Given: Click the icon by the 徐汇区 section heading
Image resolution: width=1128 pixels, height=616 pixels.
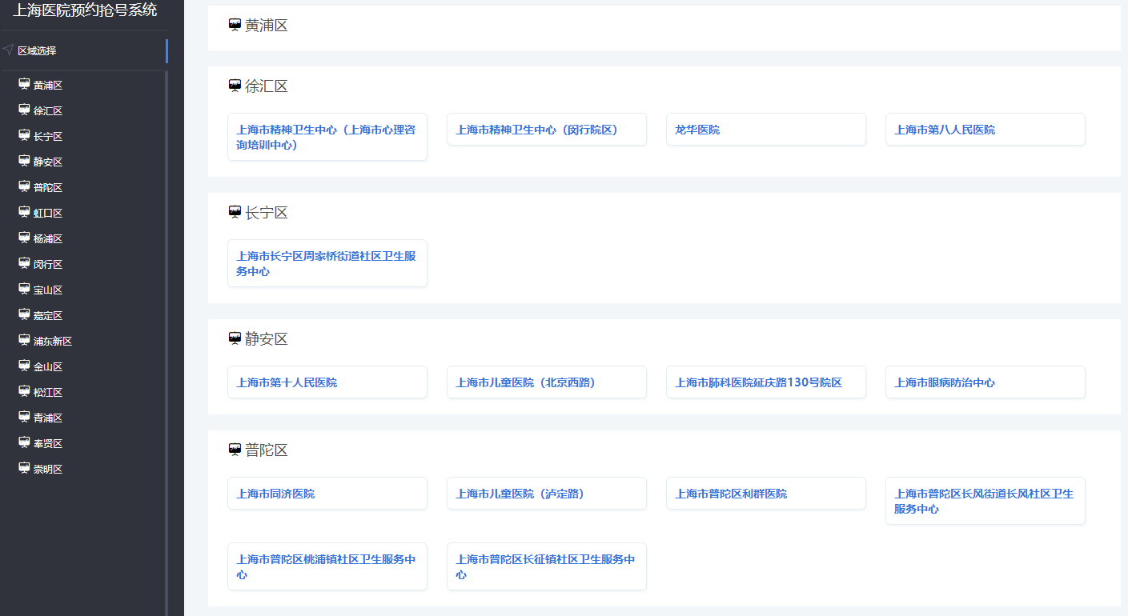Looking at the screenshot, I should click(x=235, y=86).
